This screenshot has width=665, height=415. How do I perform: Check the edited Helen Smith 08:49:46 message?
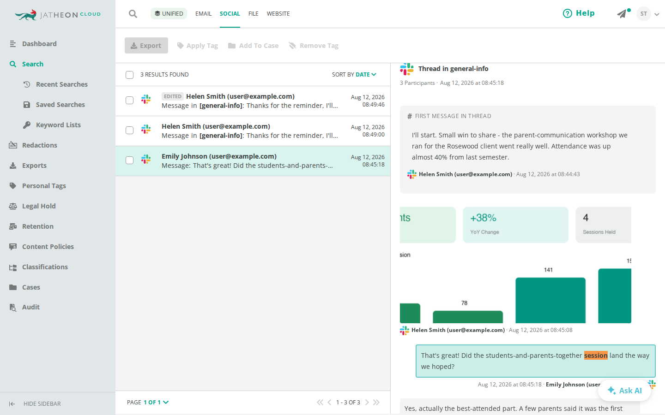130,100
